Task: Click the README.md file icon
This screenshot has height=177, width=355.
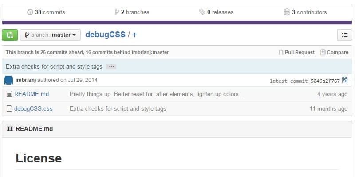Action: point(9,94)
